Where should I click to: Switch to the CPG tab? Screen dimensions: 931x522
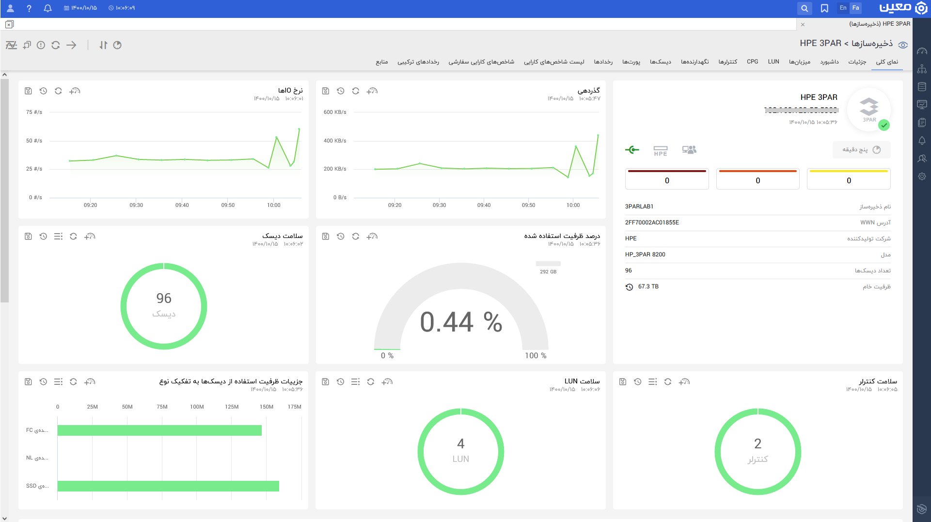(753, 62)
